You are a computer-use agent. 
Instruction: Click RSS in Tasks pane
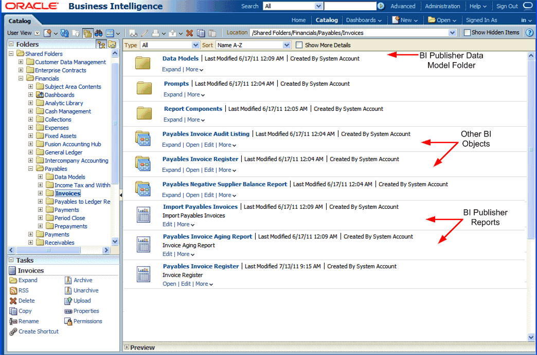pos(24,290)
